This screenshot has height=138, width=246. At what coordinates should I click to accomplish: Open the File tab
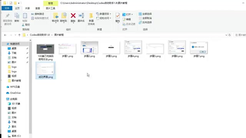coord(7,8)
